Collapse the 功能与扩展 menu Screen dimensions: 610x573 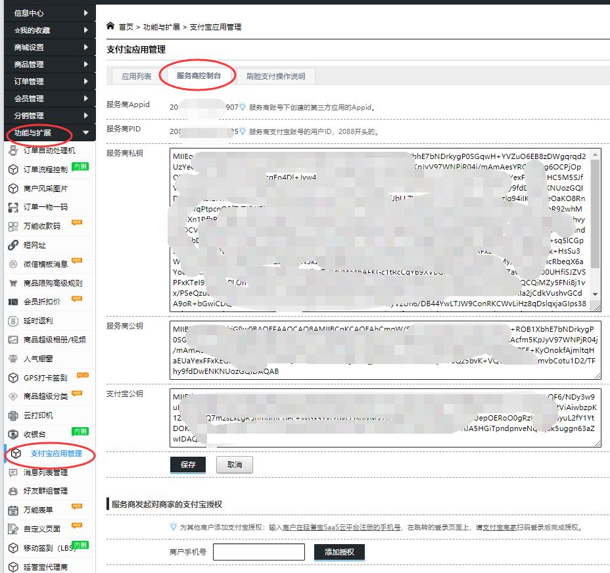point(50,133)
